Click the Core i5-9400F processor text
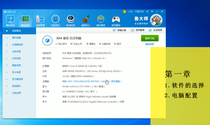This screenshot has width=210, height=125. coord(82,66)
